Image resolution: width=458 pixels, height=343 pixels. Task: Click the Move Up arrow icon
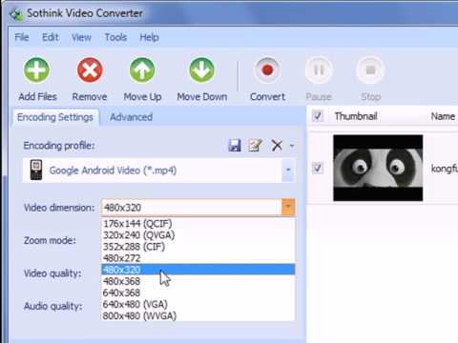pyautogui.click(x=142, y=70)
